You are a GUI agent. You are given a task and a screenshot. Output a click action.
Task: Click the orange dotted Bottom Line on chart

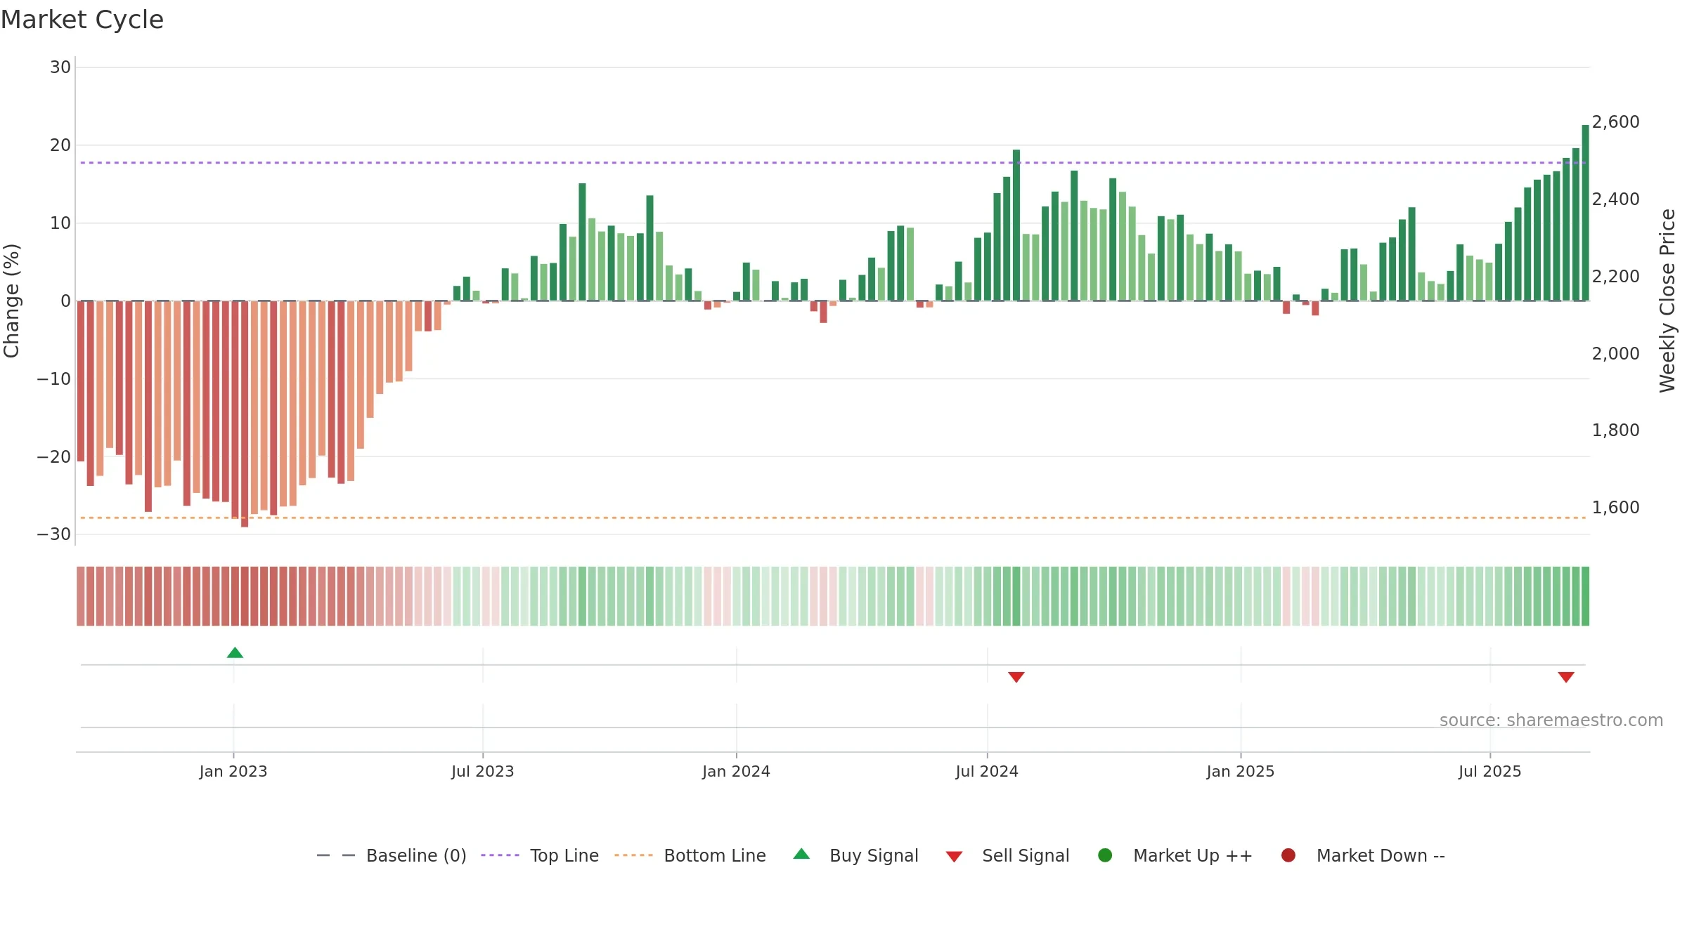point(833,518)
